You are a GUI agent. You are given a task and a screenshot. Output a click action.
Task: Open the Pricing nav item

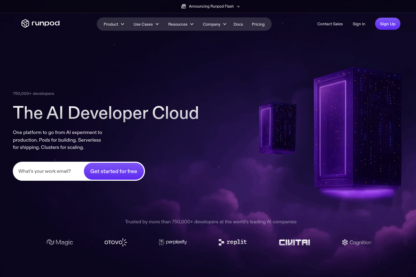pos(258,24)
